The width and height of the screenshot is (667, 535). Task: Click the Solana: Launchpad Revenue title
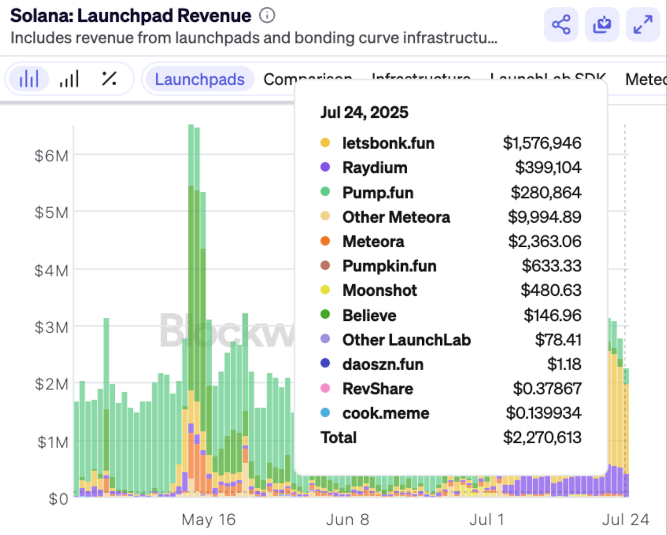click(130, 15)
